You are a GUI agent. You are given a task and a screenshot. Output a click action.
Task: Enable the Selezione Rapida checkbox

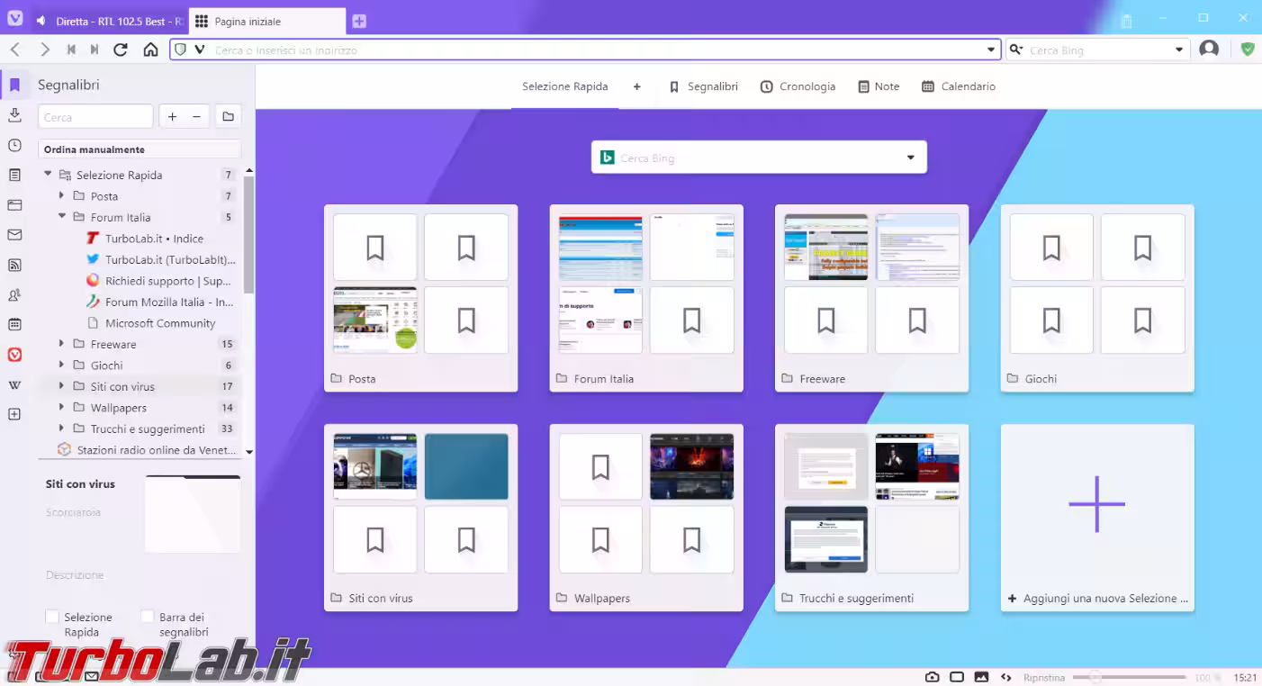click(x=52, y=617)
